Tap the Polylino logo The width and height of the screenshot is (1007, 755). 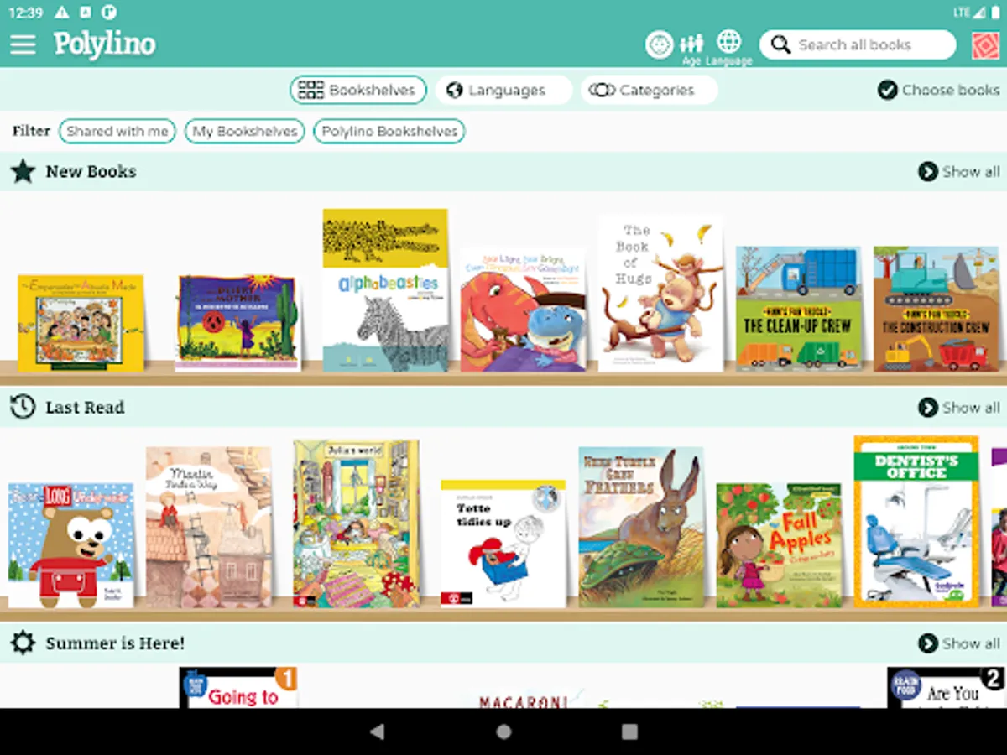pyautogui.click(x=105, y=44)
